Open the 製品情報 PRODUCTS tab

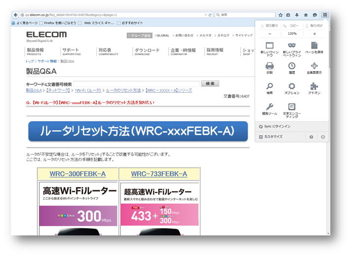click(x=35, y=51)
